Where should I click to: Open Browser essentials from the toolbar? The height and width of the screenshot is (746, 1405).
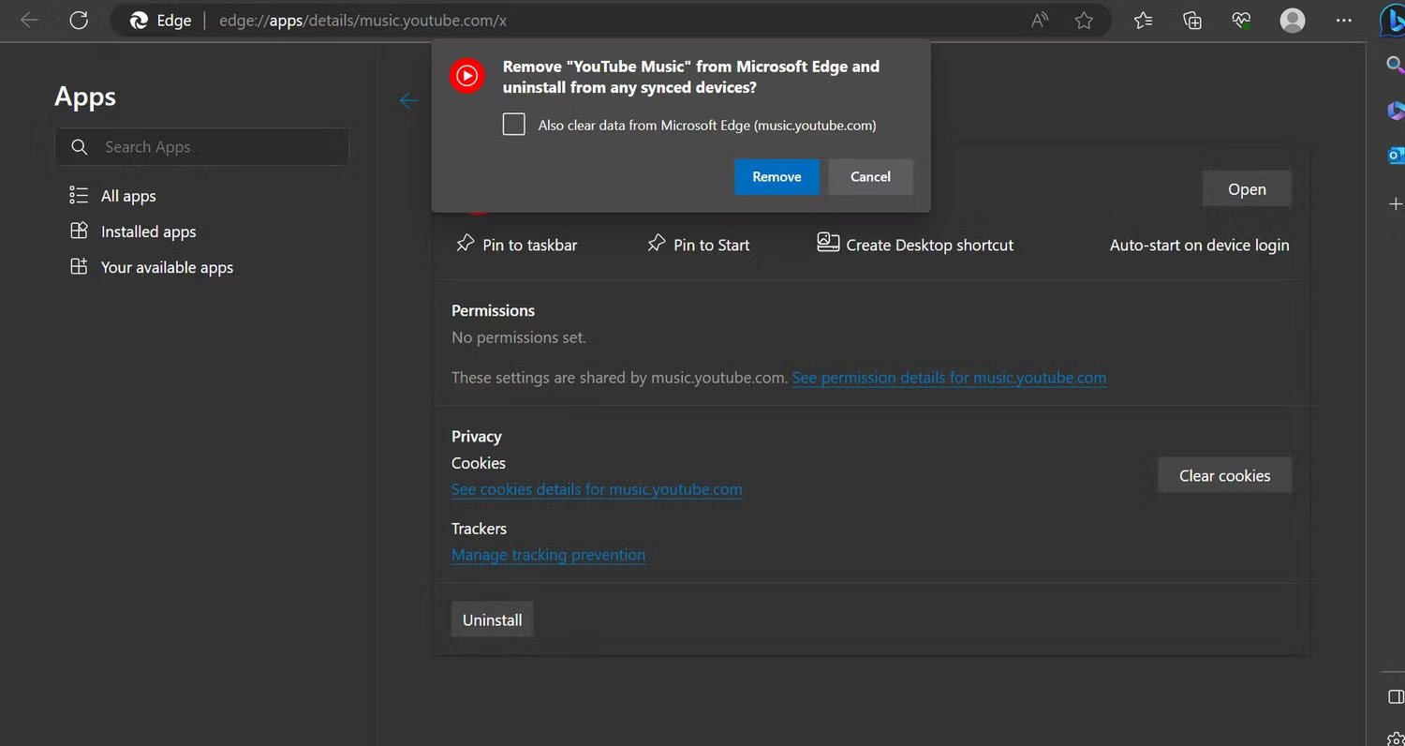pyautogui.click(x=1241, y=20)
